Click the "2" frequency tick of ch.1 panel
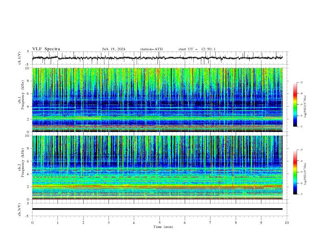323x250 pixels. pyautogui.click(x=29, y=119)
